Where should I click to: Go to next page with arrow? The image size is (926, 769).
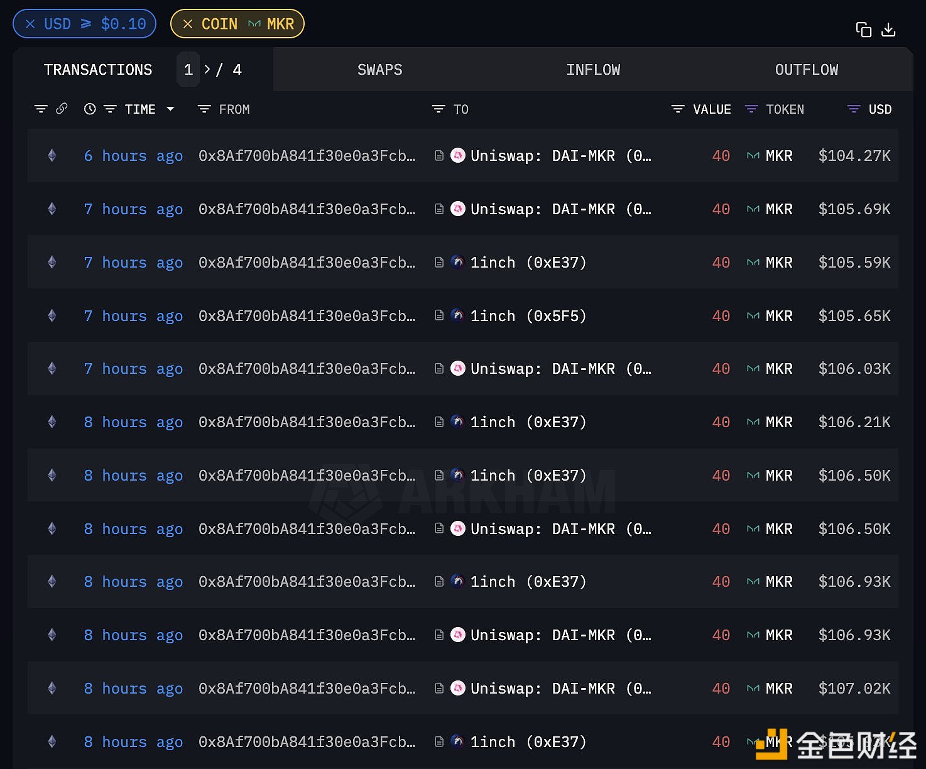[207, 69]
